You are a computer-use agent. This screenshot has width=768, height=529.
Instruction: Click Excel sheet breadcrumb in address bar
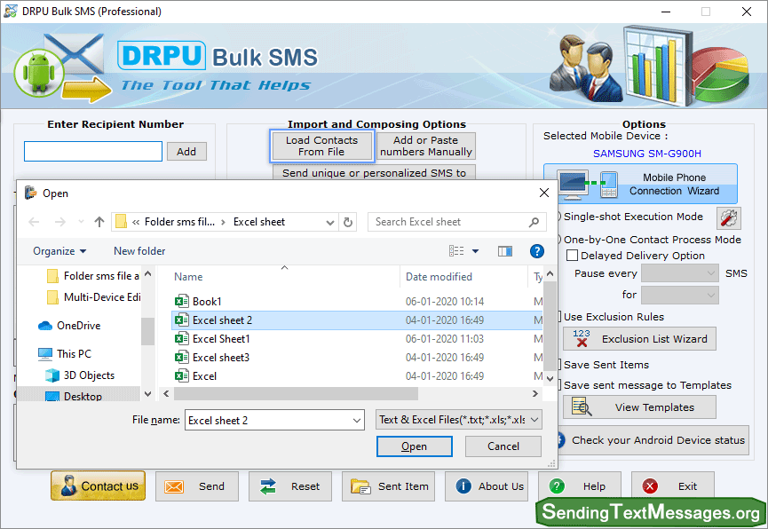click(x=259, y=223)
